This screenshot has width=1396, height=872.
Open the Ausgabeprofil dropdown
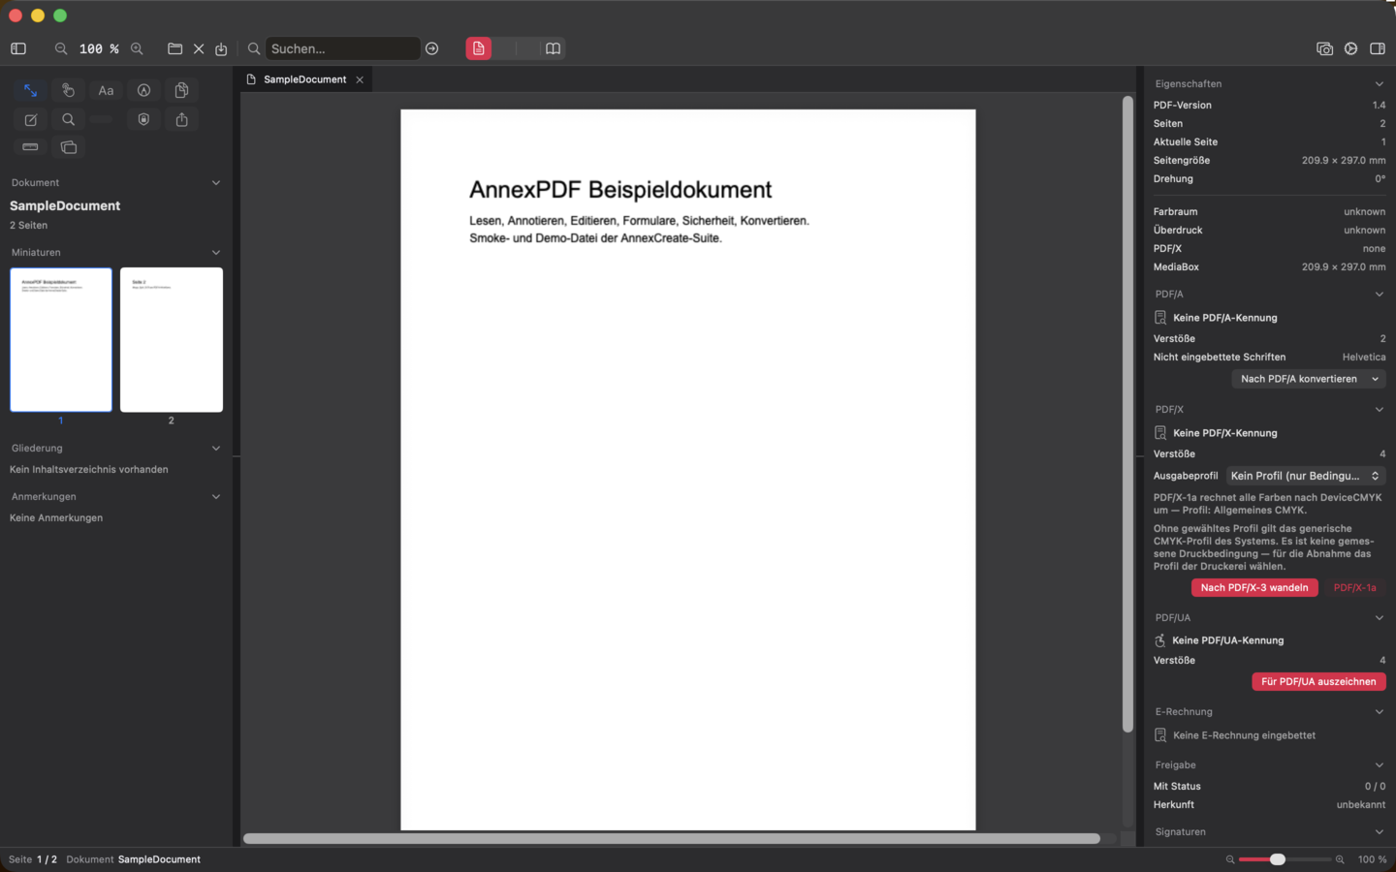[1305, 476]
